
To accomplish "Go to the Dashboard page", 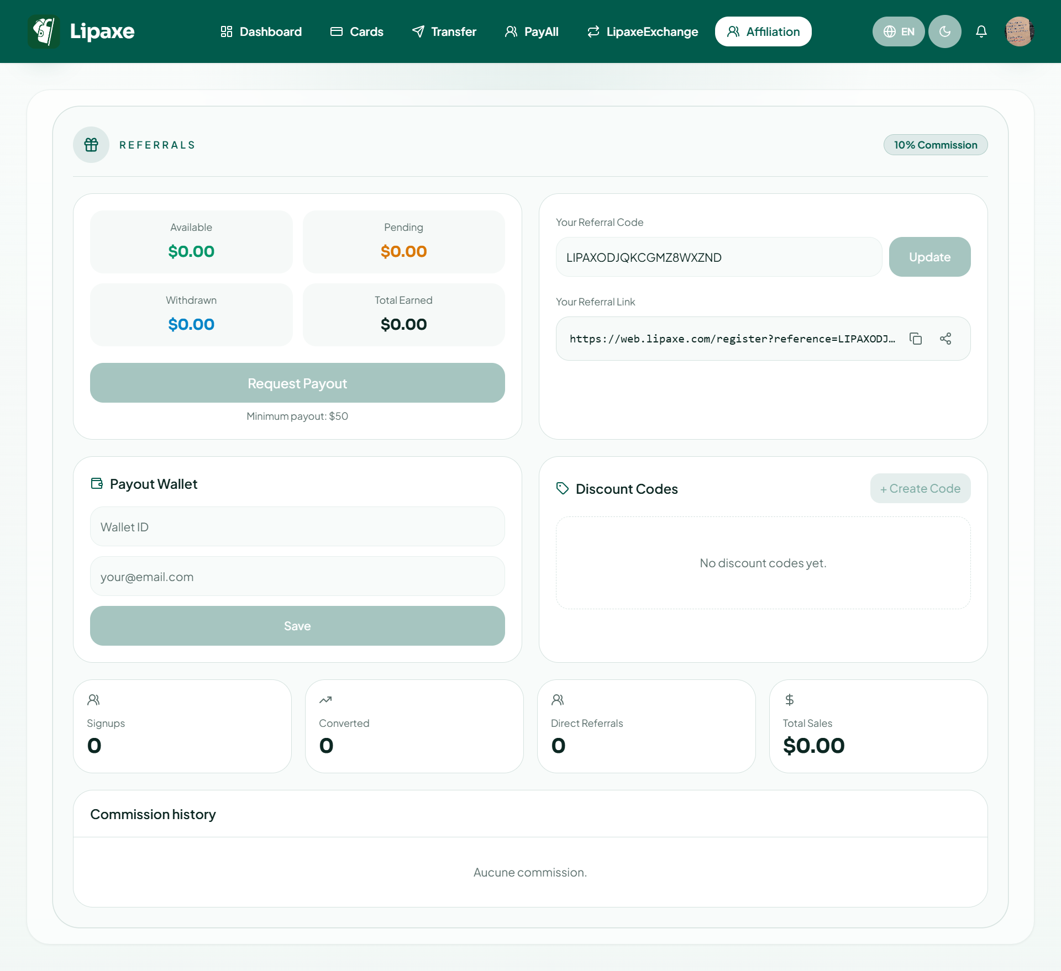I will (261, 31).
